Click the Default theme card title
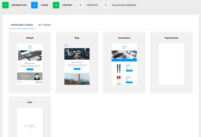Screen dimensions: 201x137 tap(29, 38)
